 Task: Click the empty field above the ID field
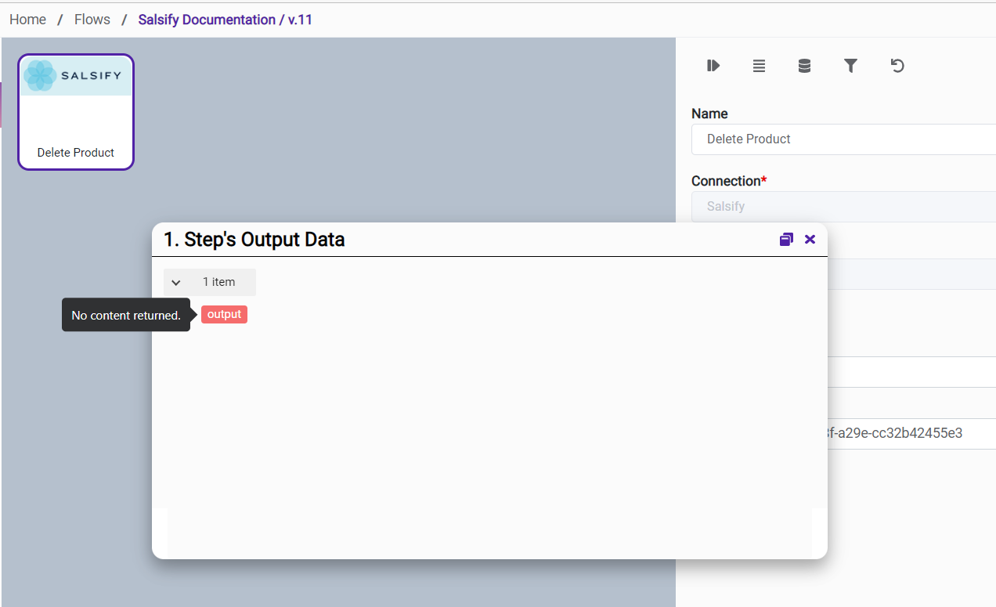point(908,372)
